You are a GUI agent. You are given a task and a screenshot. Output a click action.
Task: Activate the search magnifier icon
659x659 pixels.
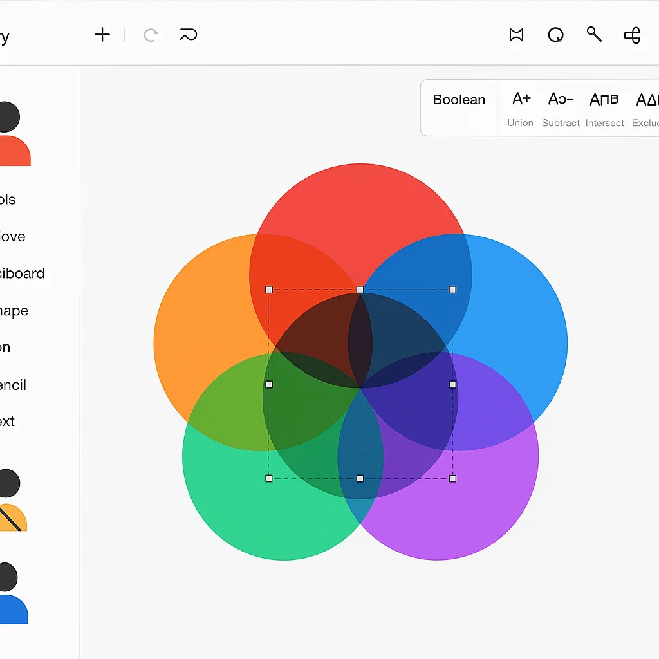593,35
